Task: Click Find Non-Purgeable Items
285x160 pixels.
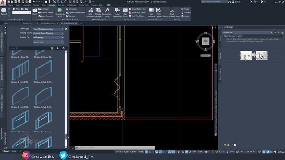Action: click(x=171, y=12)
